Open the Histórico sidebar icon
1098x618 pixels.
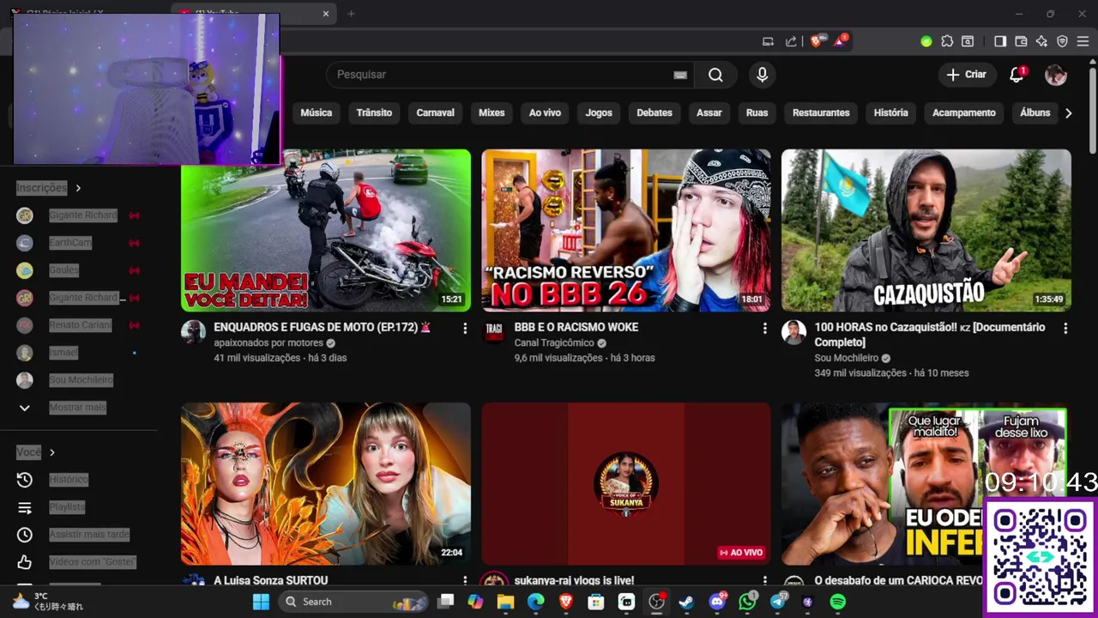click(x=25, y=480)
